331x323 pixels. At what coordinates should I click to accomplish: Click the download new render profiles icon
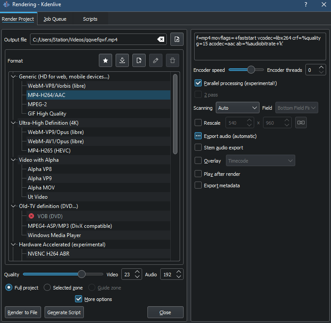point(122,60)
